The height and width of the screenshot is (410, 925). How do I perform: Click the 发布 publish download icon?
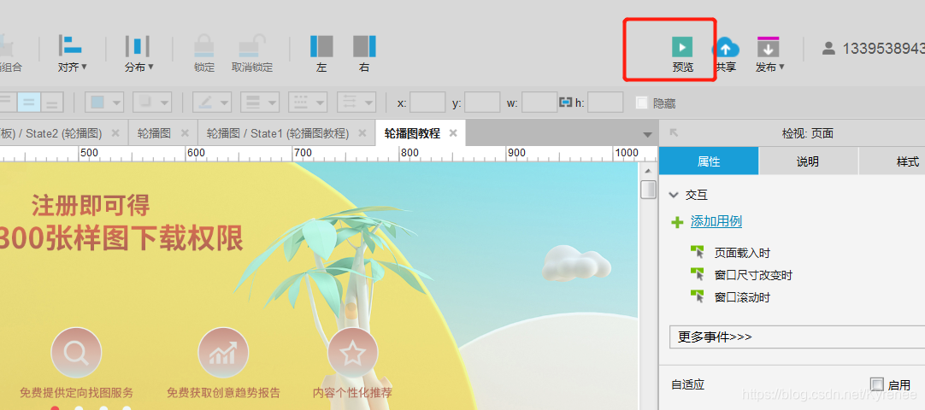pyautogui.click(x=768, y=47)
